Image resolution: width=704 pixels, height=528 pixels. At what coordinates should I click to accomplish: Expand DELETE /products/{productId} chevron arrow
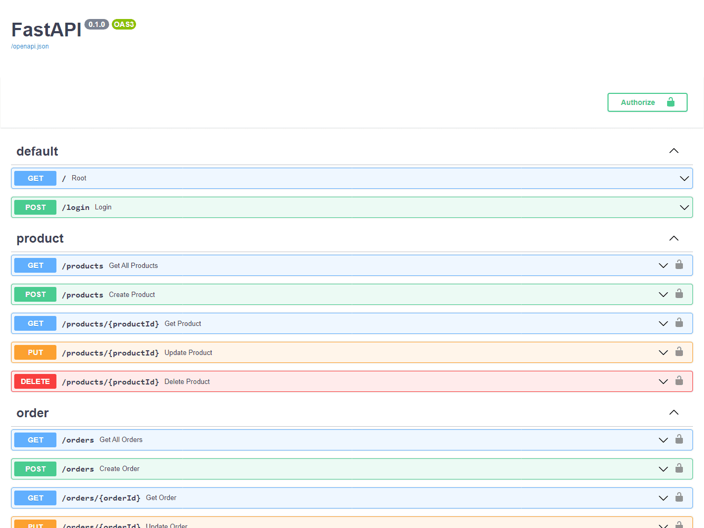coord(663,381)
